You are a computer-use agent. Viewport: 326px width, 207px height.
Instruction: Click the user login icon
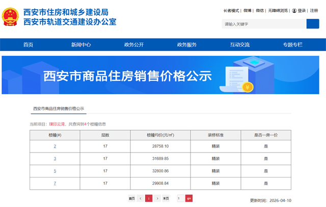[x=294, y=11]
